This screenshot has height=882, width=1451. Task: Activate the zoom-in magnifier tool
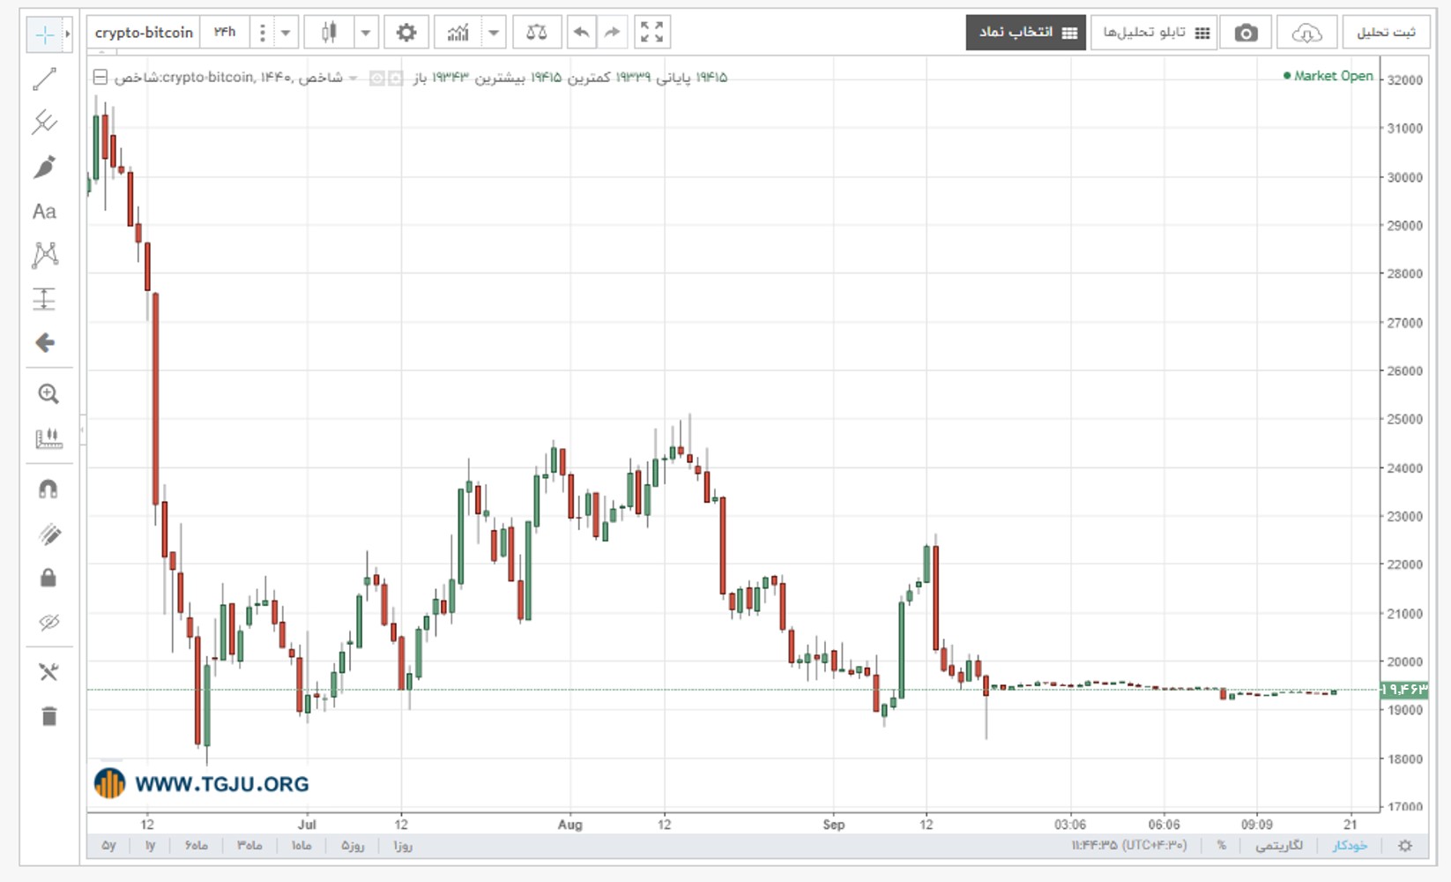pos(48,393)
